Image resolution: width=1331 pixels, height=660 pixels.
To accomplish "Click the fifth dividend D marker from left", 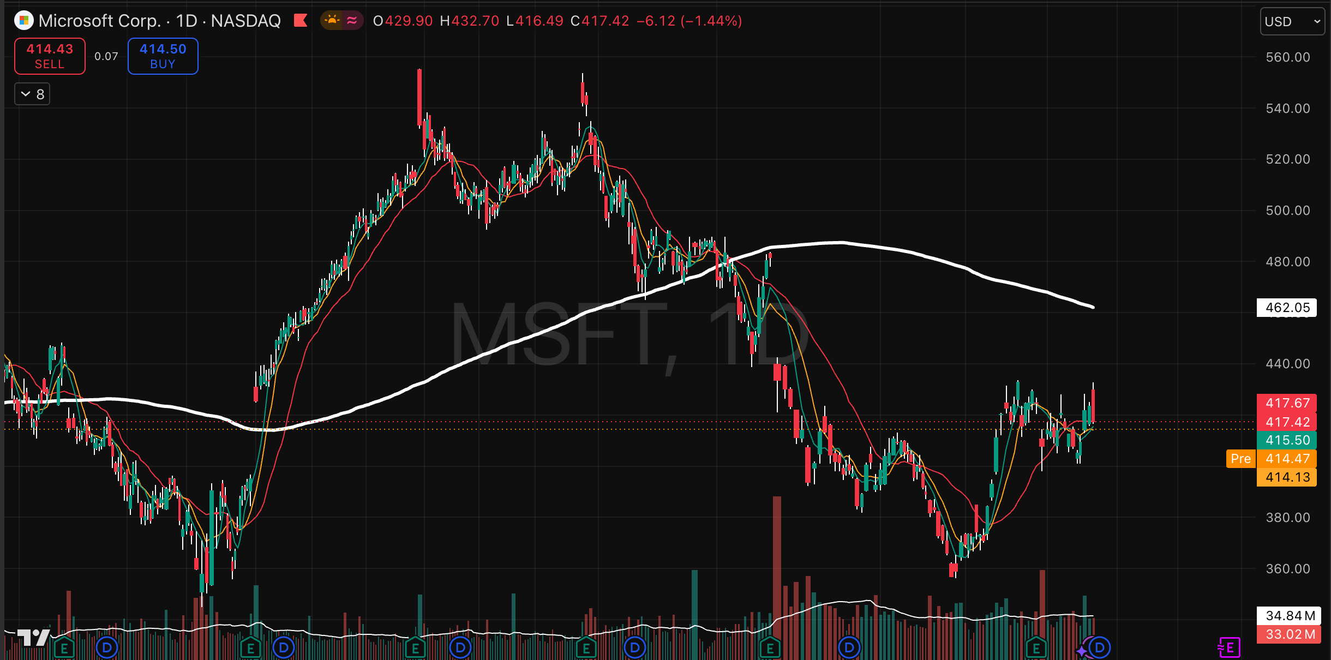I will 849,648.
